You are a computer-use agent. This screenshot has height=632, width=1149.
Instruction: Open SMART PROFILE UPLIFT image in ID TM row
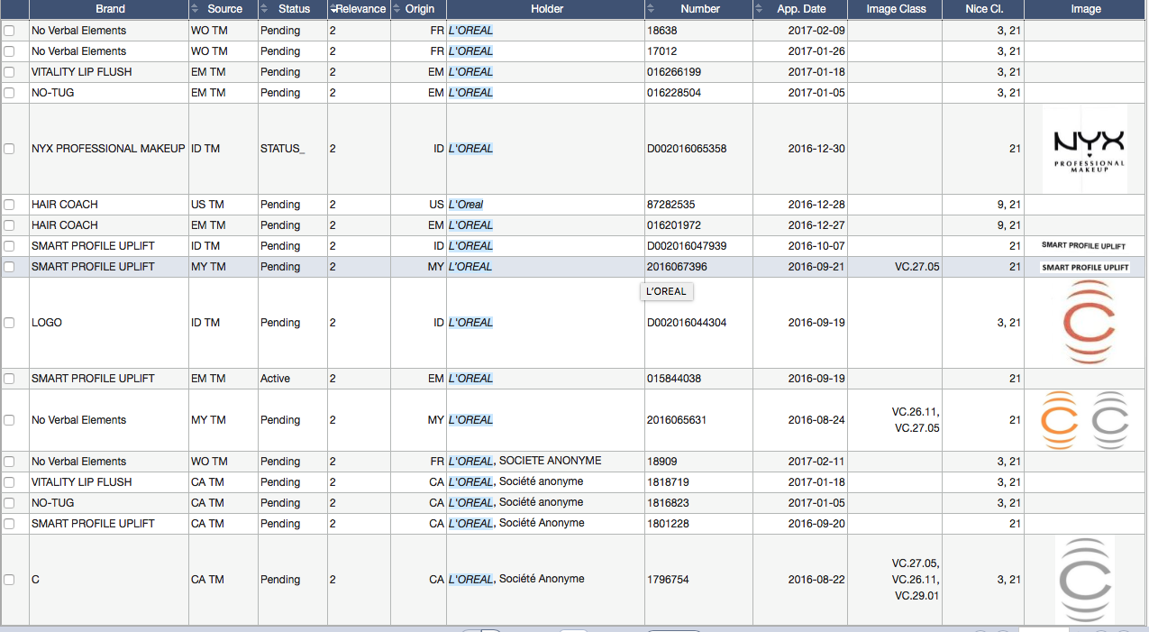coord(1085,245)
